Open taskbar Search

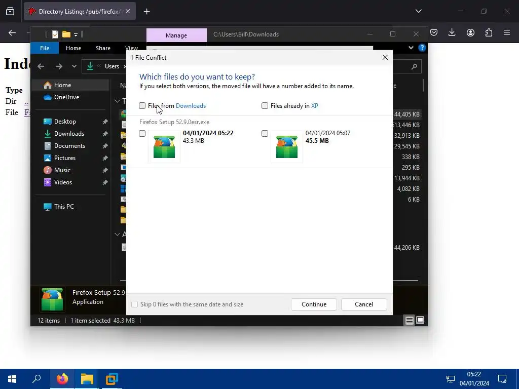click(36, 379)
